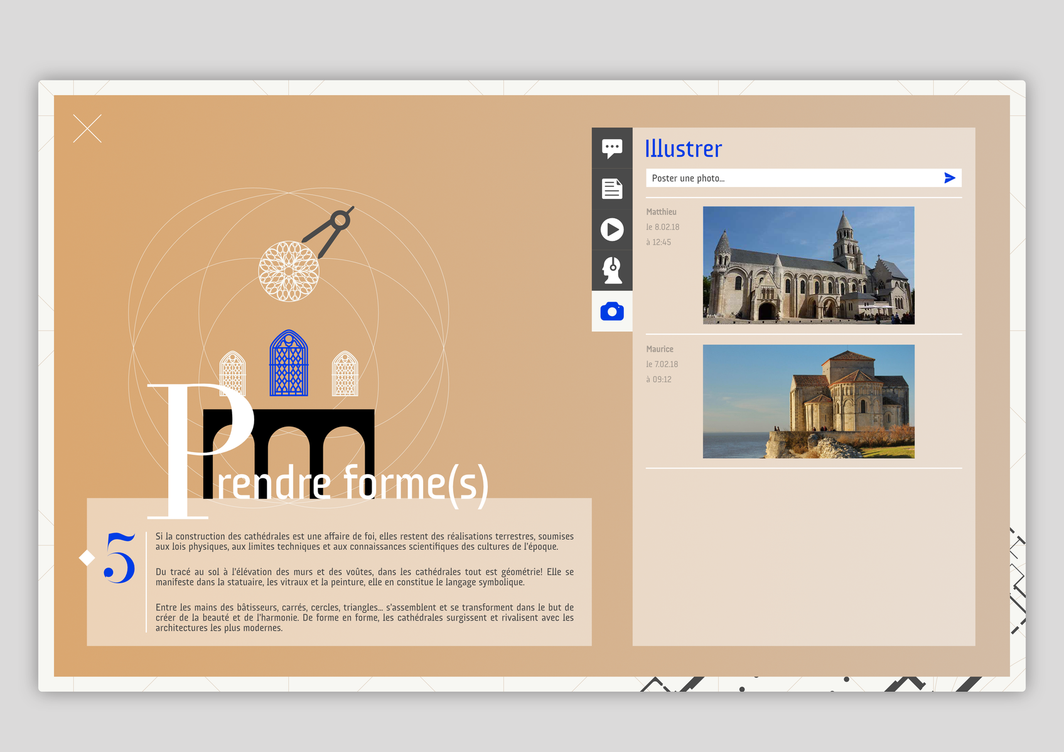This screenshot has height=752, width=1064.
Task: Click the black arched arcade illustration
Action: point(289,453)
